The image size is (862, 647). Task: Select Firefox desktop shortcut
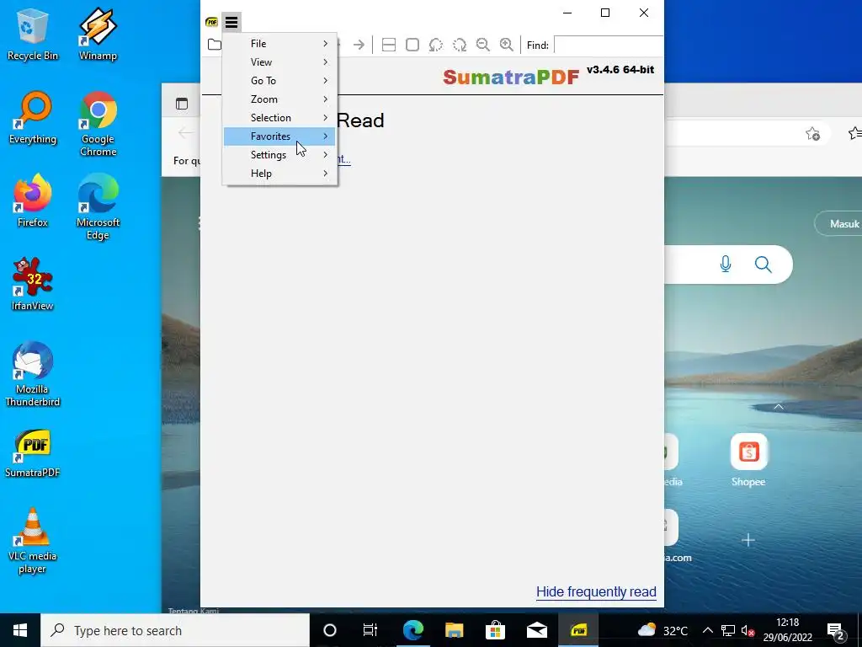33,201
